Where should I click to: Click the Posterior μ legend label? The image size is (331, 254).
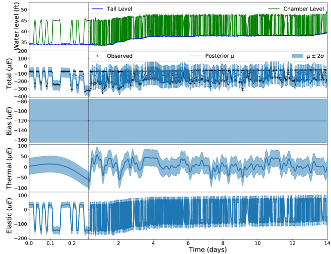(220, 56)
